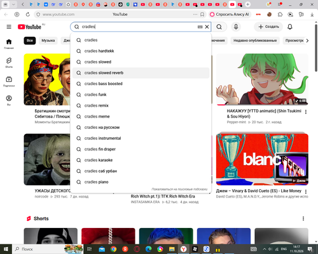Open the Shorts section three-dot menu
Screen dimensions: 318x254
[303, 218]
